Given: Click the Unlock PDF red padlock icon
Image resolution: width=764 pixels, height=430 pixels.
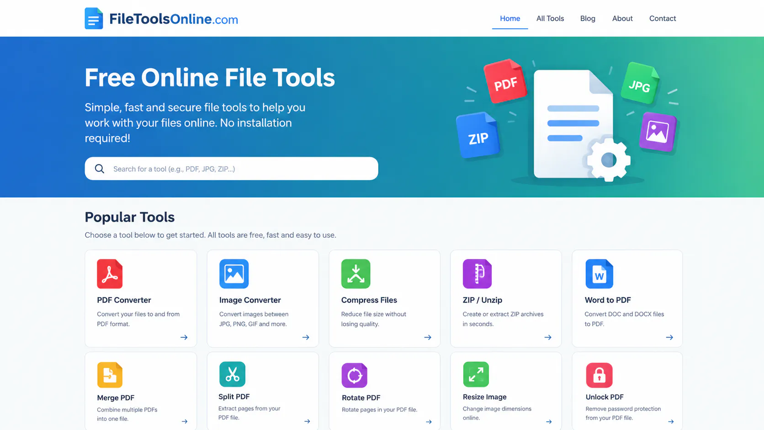Looking at the screenshot, I should click(599, 375).
